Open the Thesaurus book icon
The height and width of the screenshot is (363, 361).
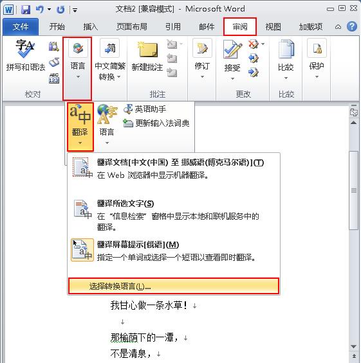pyautogui.click(x=54, y=62)
